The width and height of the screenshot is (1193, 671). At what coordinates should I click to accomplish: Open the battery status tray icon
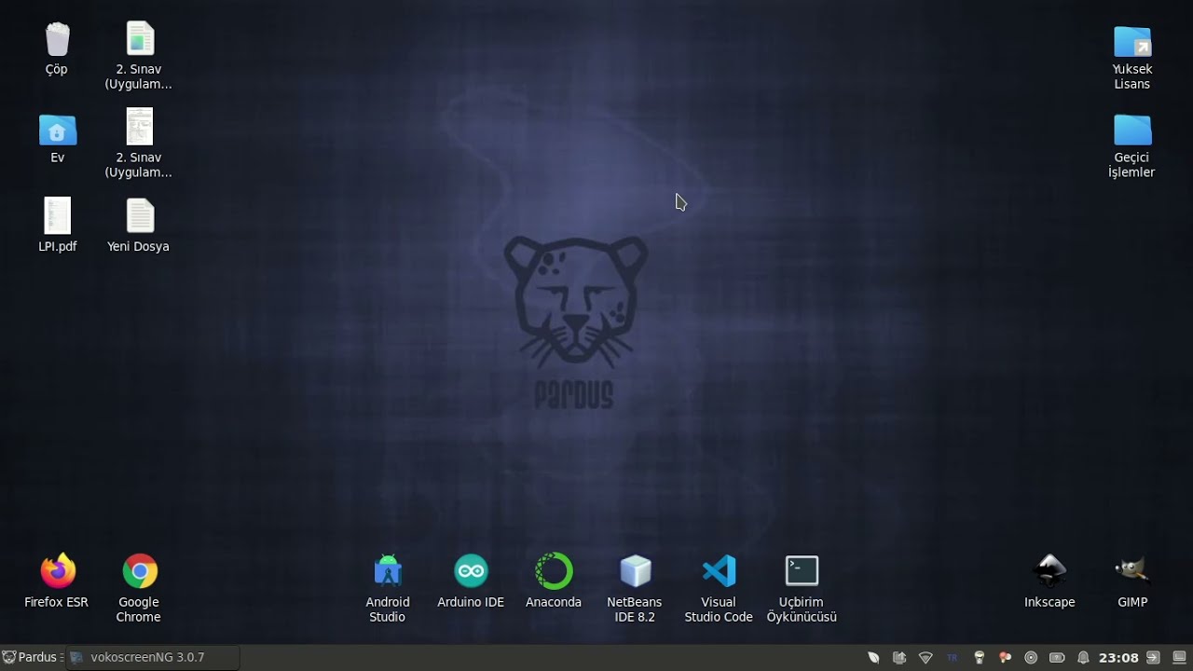click(x=1057, y=657)
